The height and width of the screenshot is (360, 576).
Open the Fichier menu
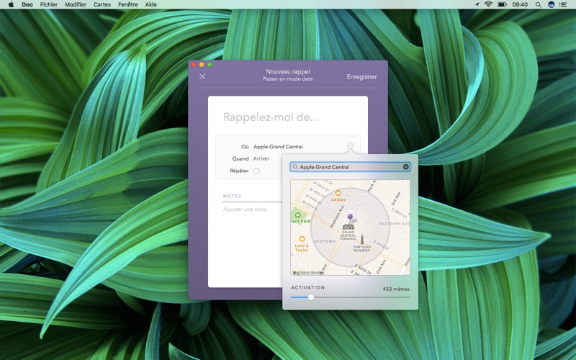pos(49,4)
